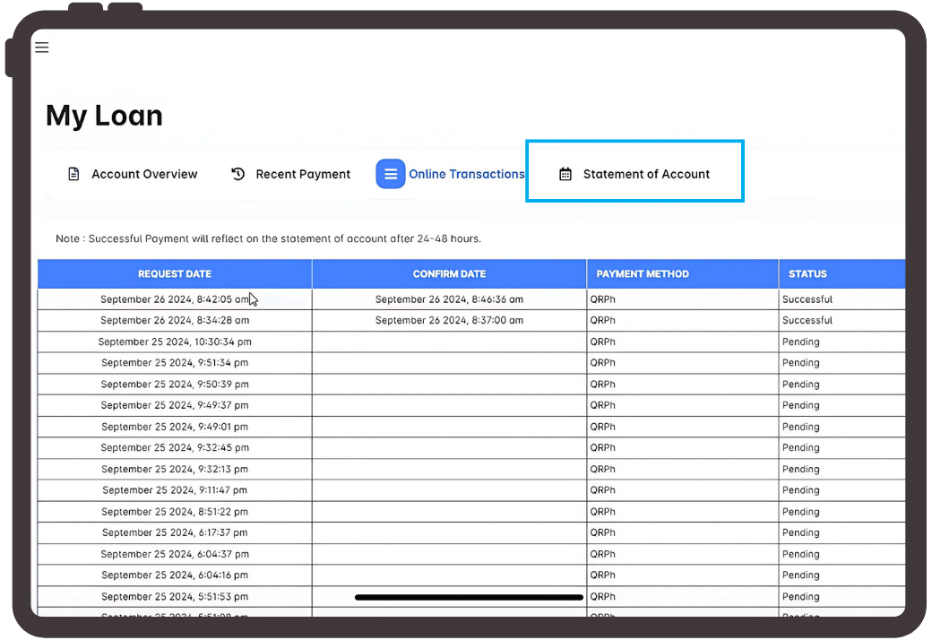932x640 pixels.
Task: Click Pending status in the 9:51:34 pm row
Action: coord(800,363)
